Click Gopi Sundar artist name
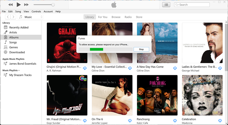228x125 pixels. coord(54,123)
